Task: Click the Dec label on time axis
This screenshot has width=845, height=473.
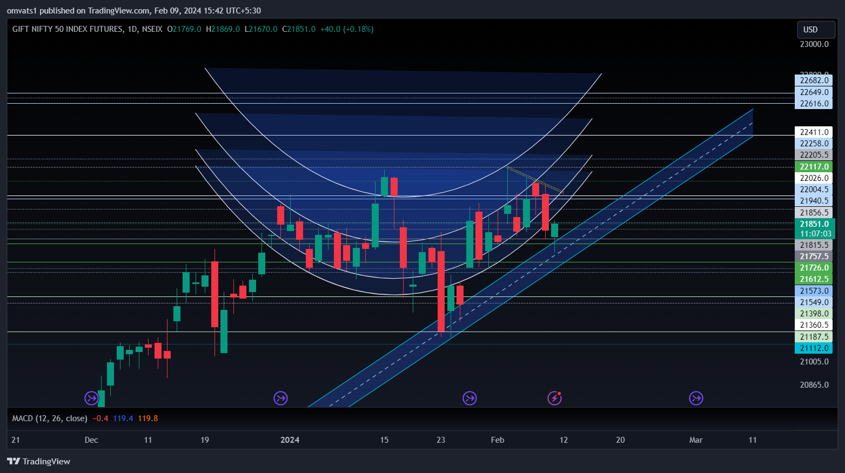Action: 91,440
